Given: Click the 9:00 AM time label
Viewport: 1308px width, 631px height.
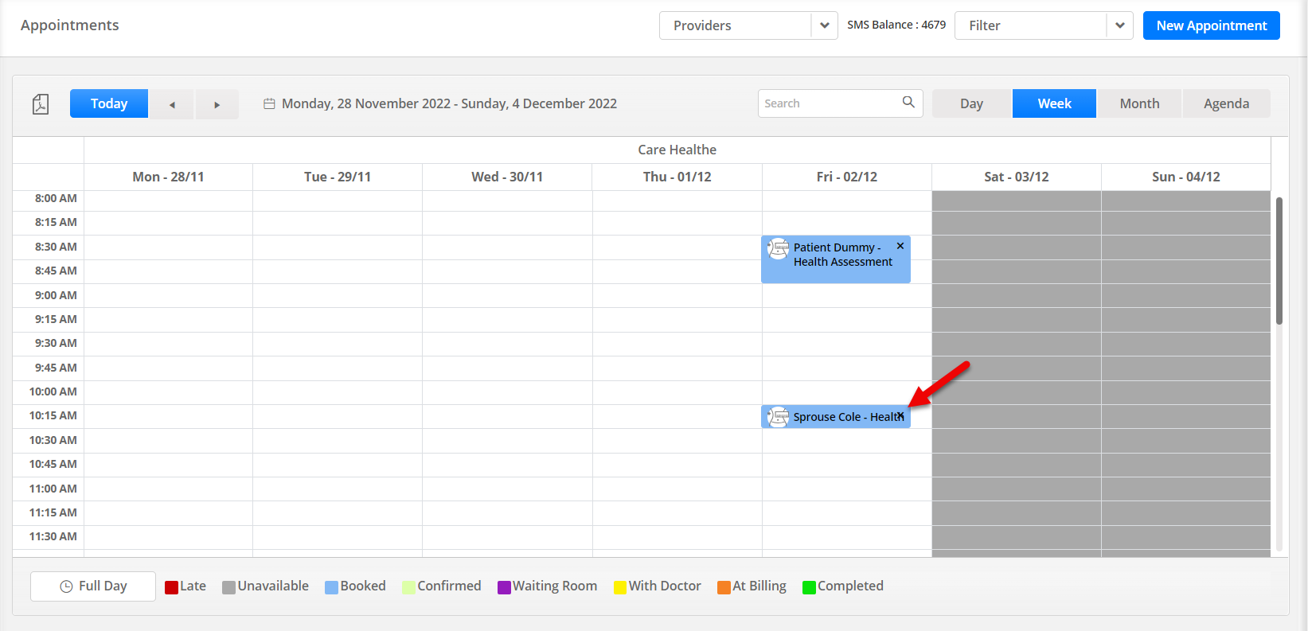Looking at the screenshot, I should click(x=56, y=295).
